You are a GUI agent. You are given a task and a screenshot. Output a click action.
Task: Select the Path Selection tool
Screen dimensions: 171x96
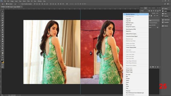[2, 48]
